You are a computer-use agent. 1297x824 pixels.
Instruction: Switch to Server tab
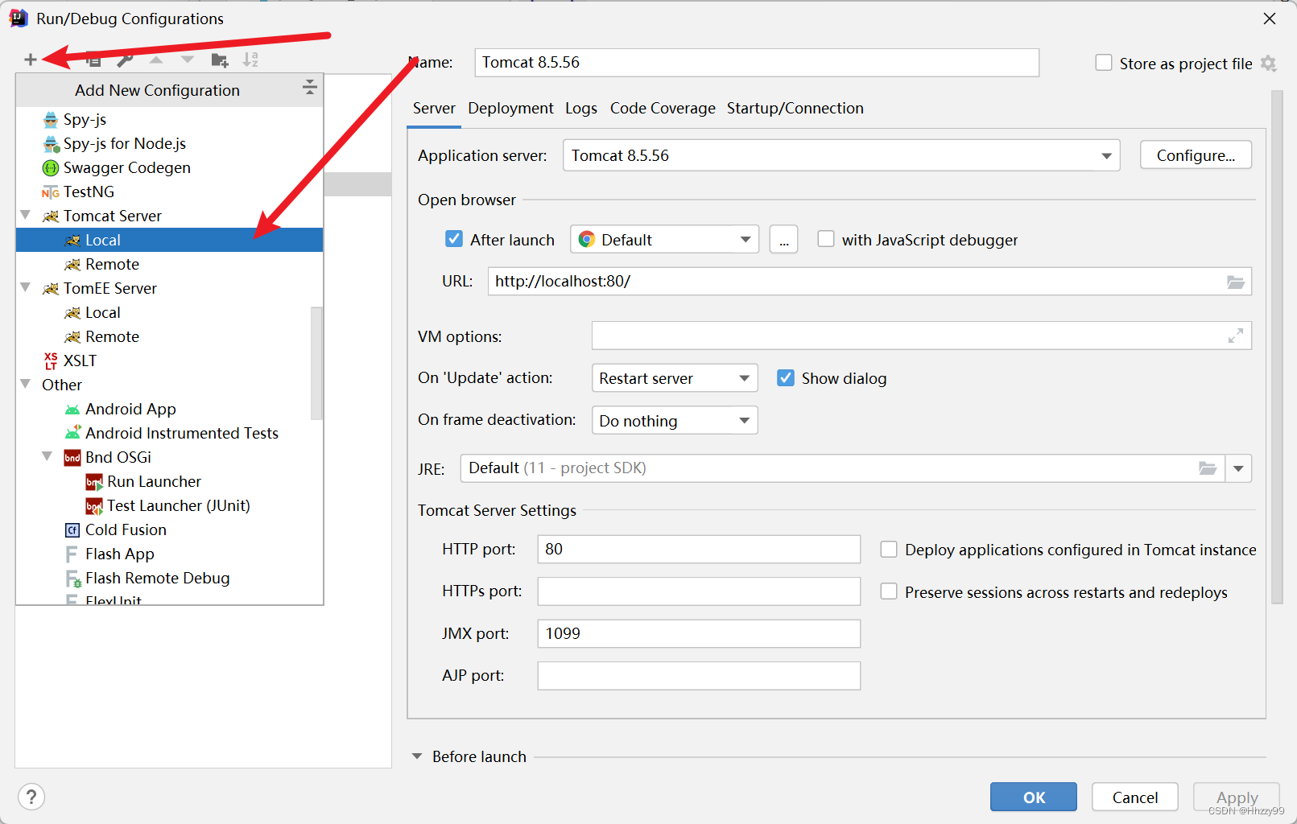[x=434, y=108]
